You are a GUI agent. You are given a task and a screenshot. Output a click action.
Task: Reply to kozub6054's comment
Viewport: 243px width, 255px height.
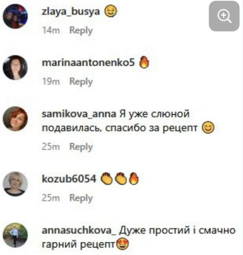tap(81, 198)
